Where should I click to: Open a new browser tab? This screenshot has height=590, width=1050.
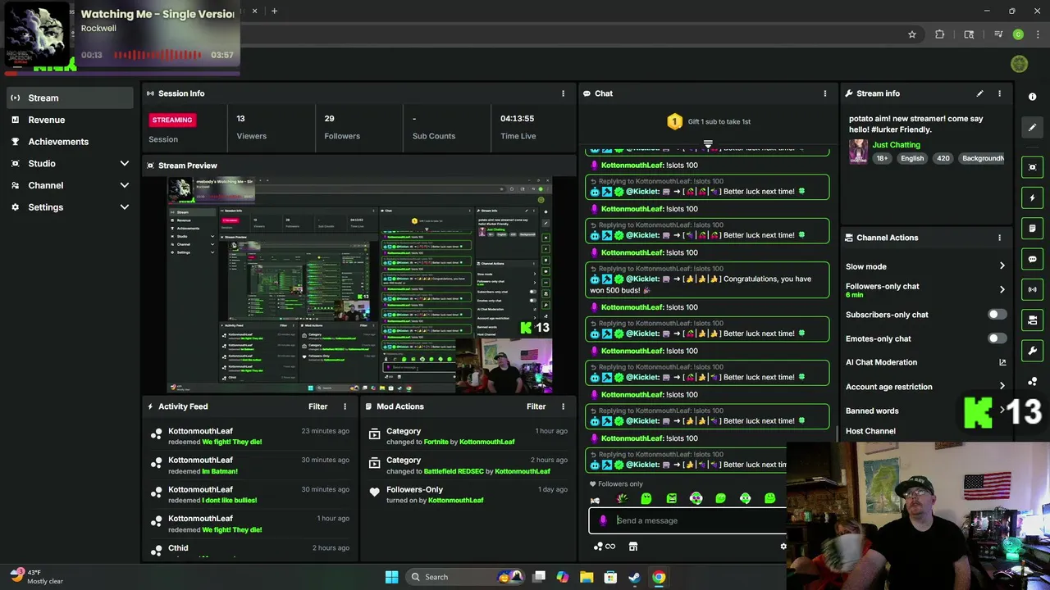click(x=274, y=11)
